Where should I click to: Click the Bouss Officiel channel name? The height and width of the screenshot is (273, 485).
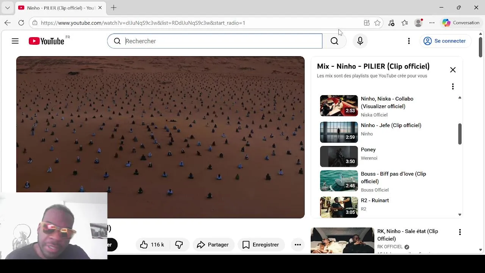point(375,190)
